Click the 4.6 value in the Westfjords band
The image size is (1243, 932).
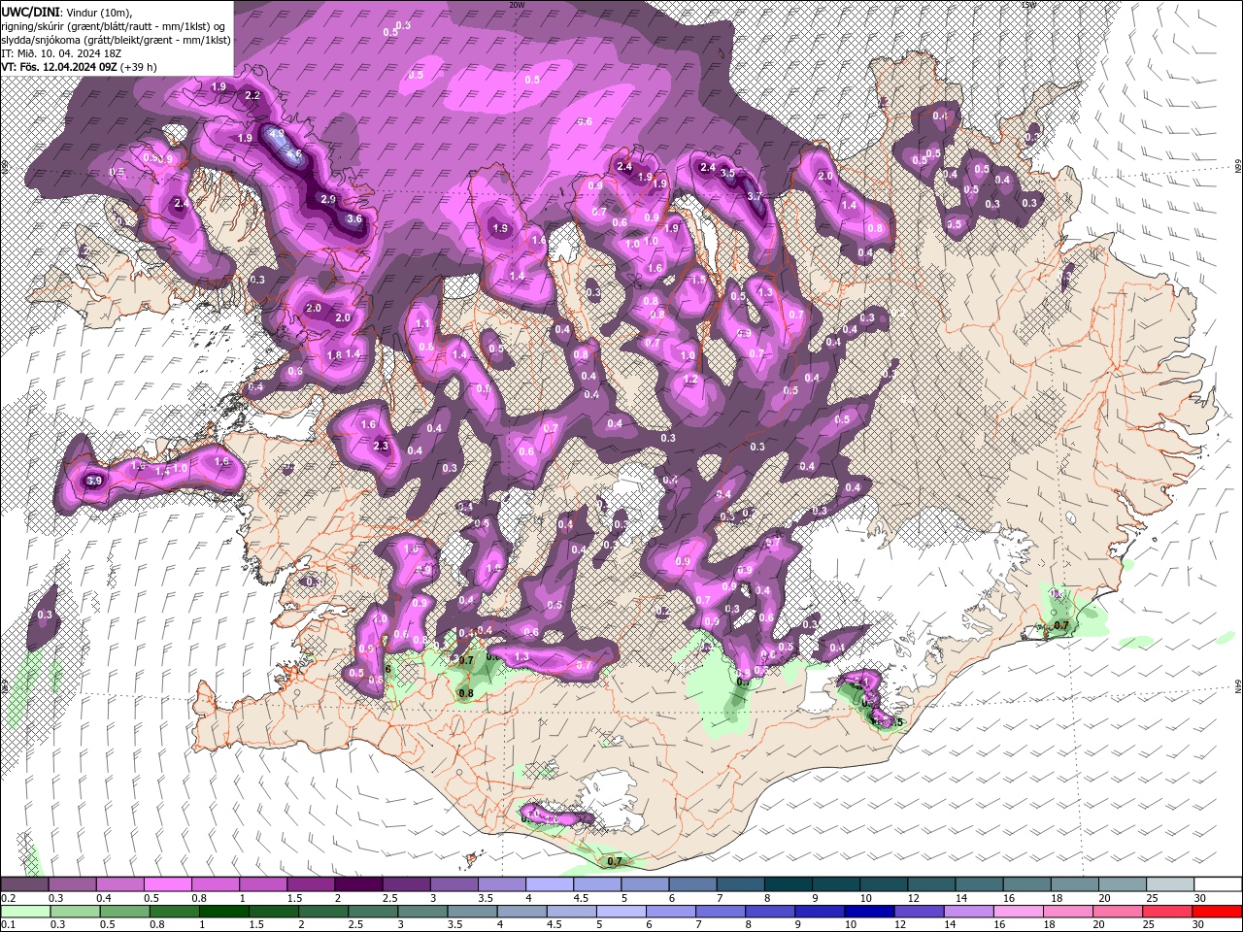(294, 153)
